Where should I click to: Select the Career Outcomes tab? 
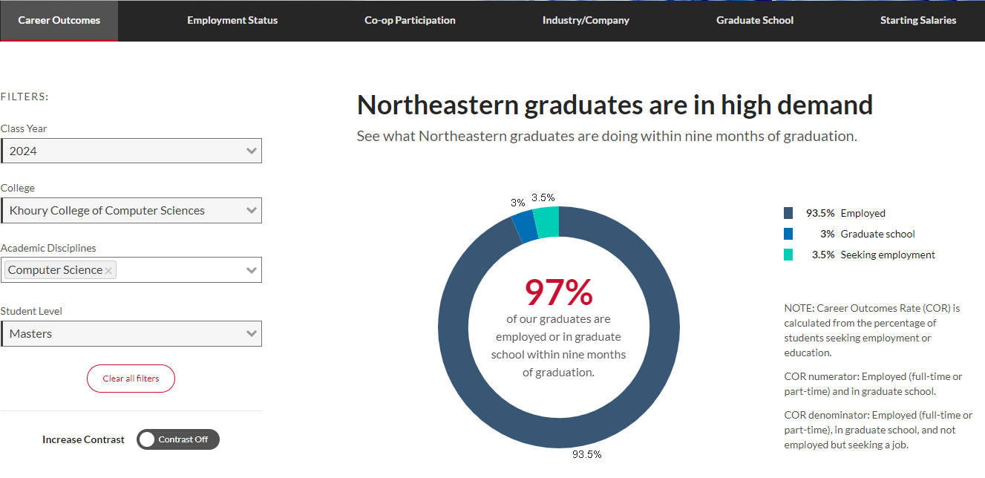[x=59, y=21]
